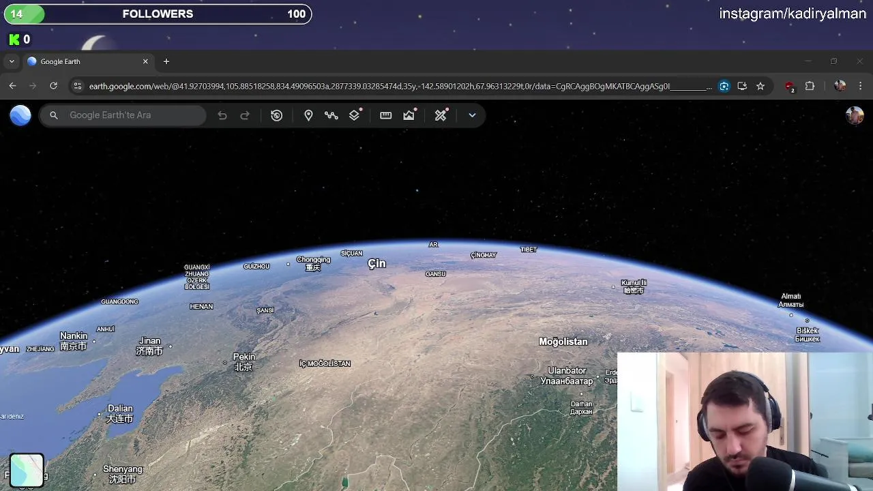
Task: Click the 'Darhan' city label
Action: coord(582,408)
